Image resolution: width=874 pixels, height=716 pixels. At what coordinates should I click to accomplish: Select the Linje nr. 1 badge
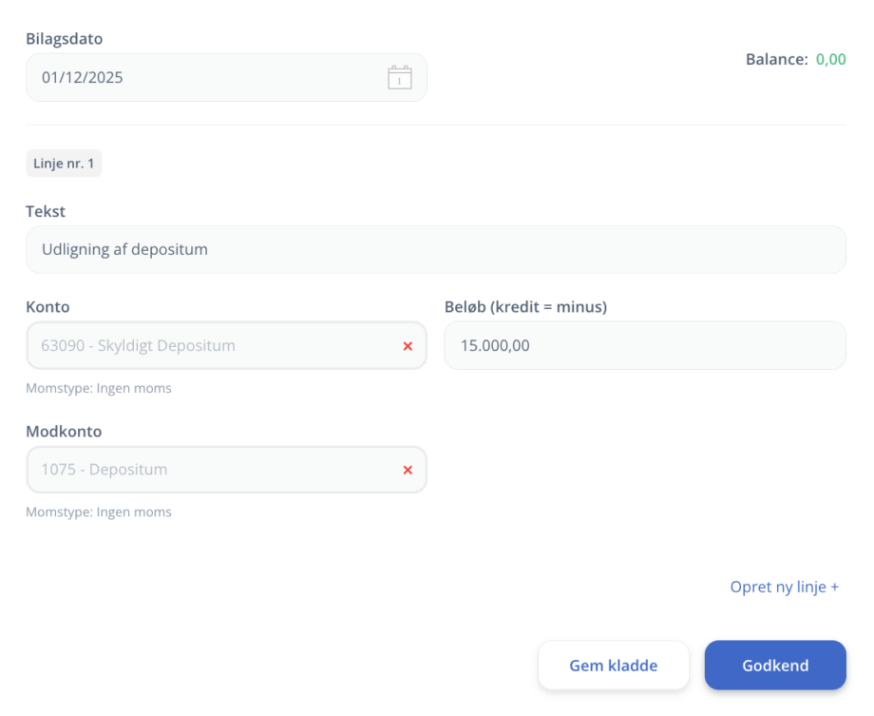point(64,164)
